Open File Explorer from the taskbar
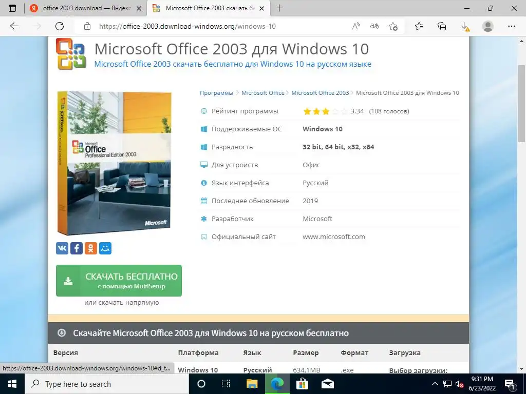 pyautogui.click(x=252, y=384)
